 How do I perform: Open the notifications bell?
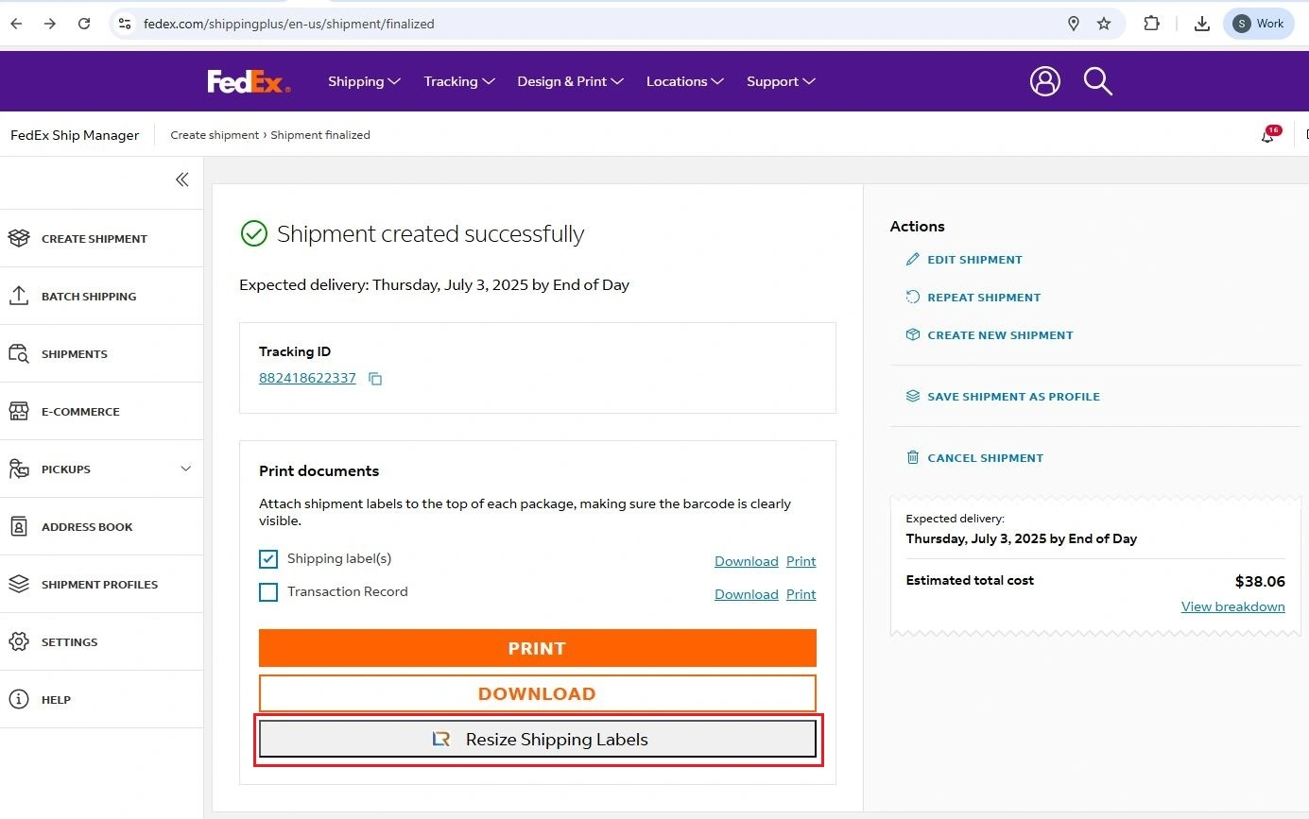click(1267, 136)
